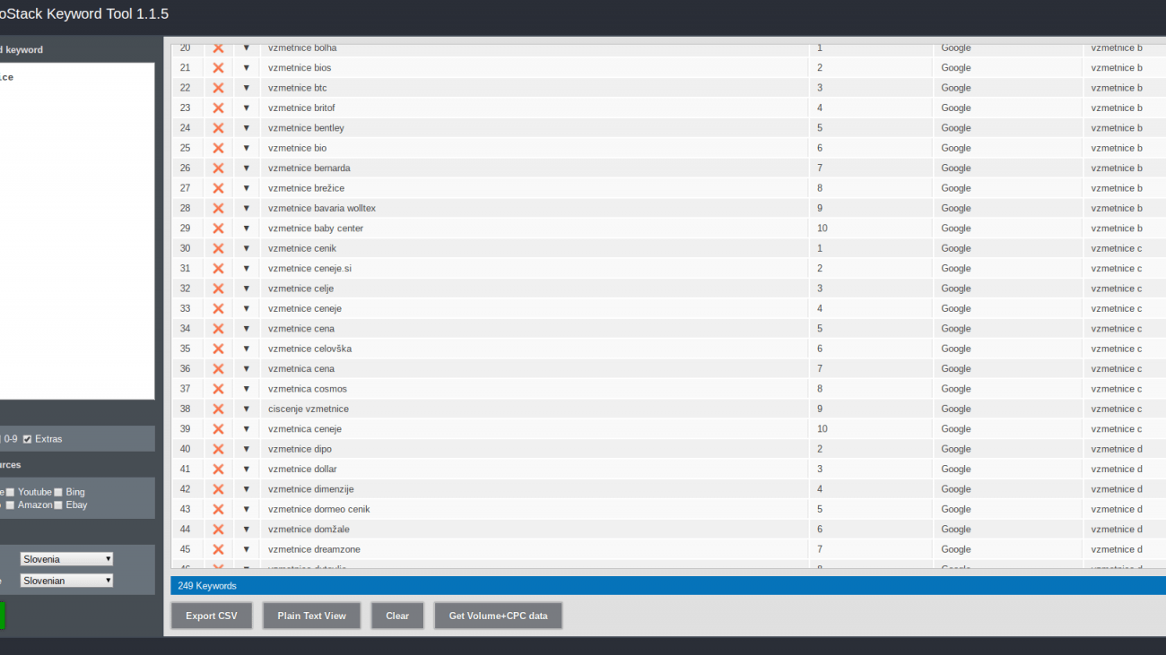Screen dimensions: 1166x655
Task: Enable the Youtube source checkbox
Action: [11, 492]
